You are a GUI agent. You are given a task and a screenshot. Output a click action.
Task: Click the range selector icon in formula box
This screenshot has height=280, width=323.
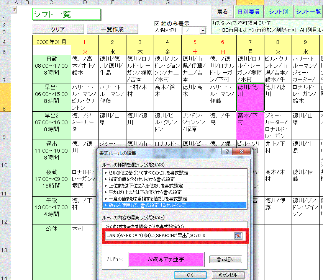pos(238,236)
